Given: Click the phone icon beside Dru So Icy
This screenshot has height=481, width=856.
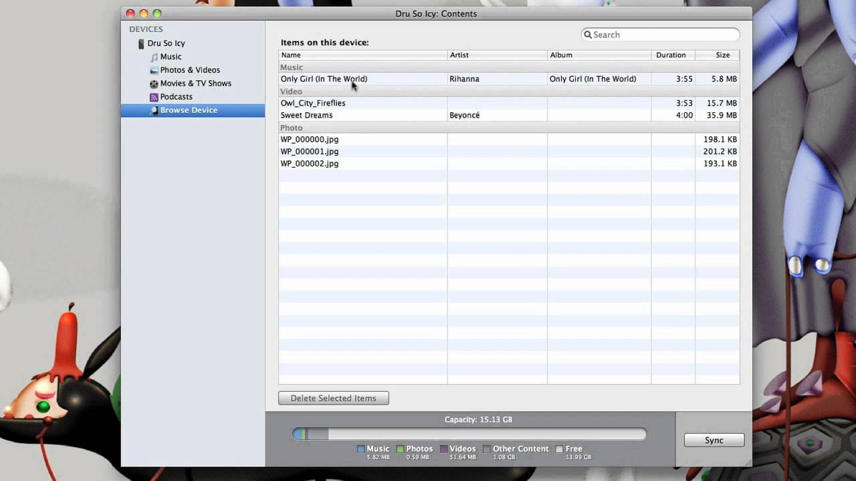Looking at the screenshot, I should pyautogui.click(x=141, y=43).
